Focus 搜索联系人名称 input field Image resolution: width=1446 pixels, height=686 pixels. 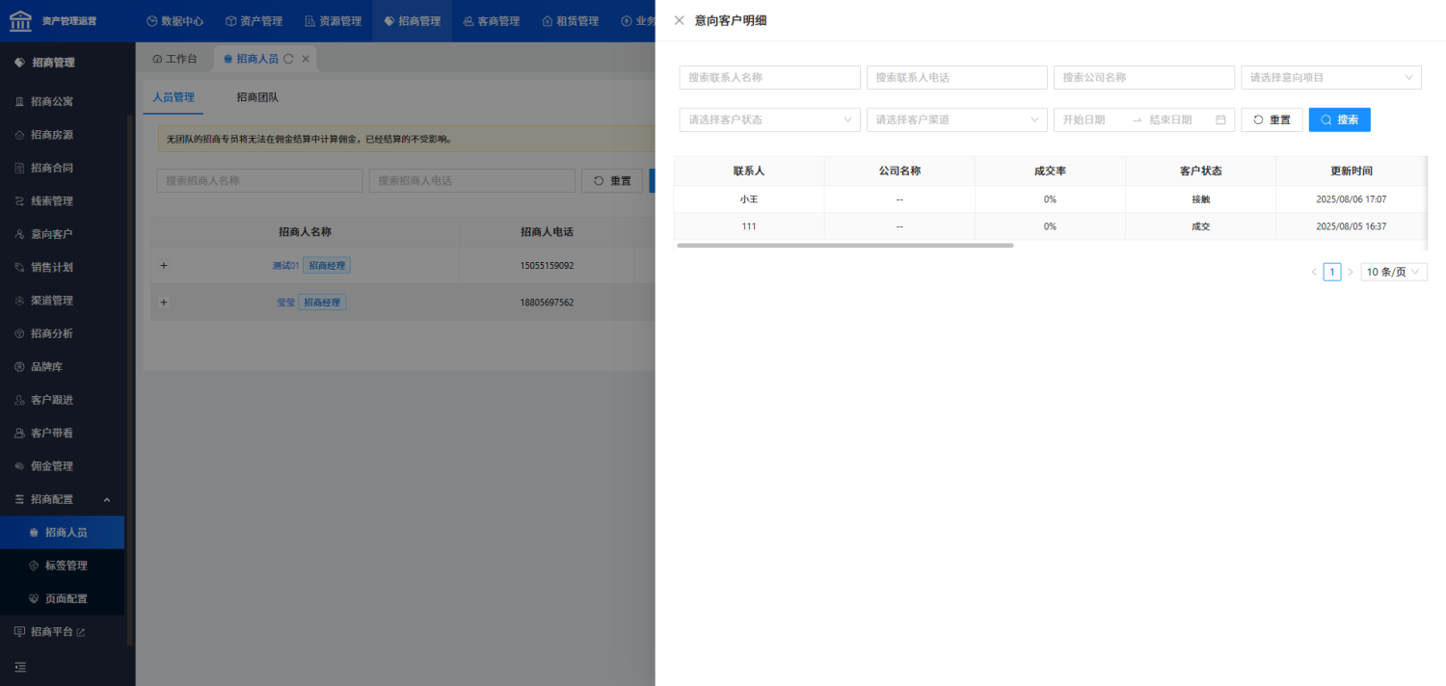pyautogui.click(x=770, y=77)
